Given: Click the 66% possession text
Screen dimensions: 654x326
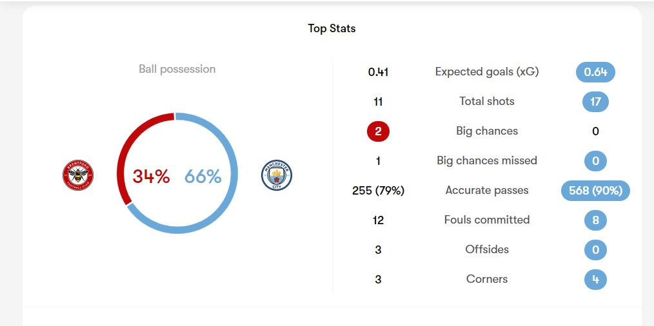Looking at the screenshot, I should point(203,177).
